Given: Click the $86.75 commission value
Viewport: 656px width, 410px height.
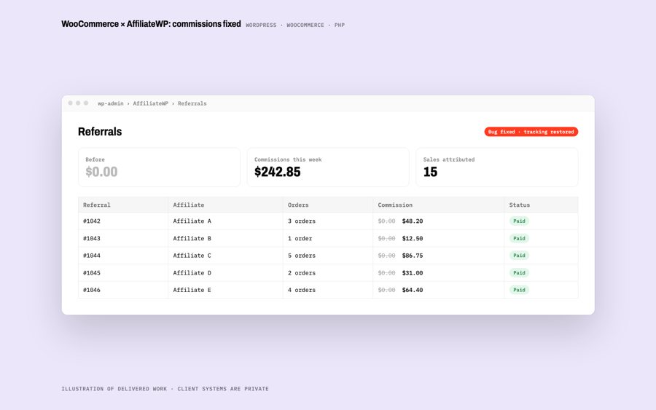Looking at the screenshot, I should (413, 256).
